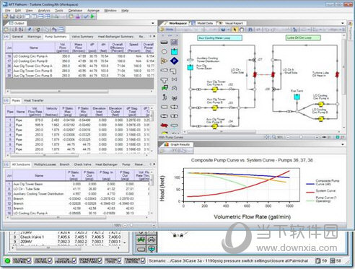Toggle the System Properties status checkbox

coord(74,261)
